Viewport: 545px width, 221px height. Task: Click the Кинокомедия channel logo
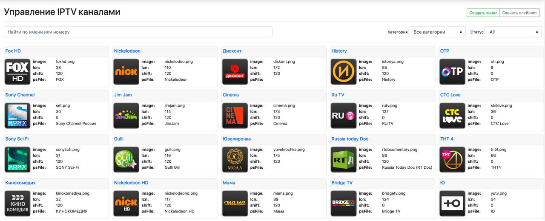tap(17, 204)
